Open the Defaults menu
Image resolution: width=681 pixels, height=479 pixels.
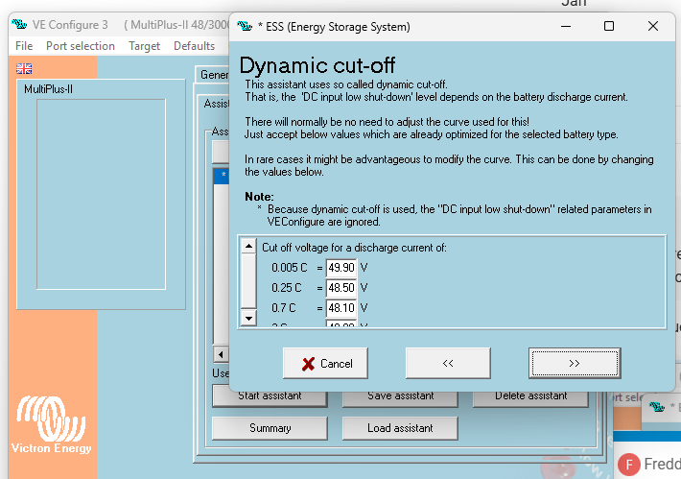click(x=194, y=46)
